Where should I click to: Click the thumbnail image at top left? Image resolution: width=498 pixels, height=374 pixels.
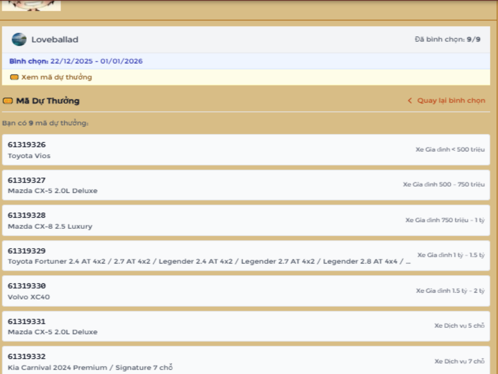point(31,5)
